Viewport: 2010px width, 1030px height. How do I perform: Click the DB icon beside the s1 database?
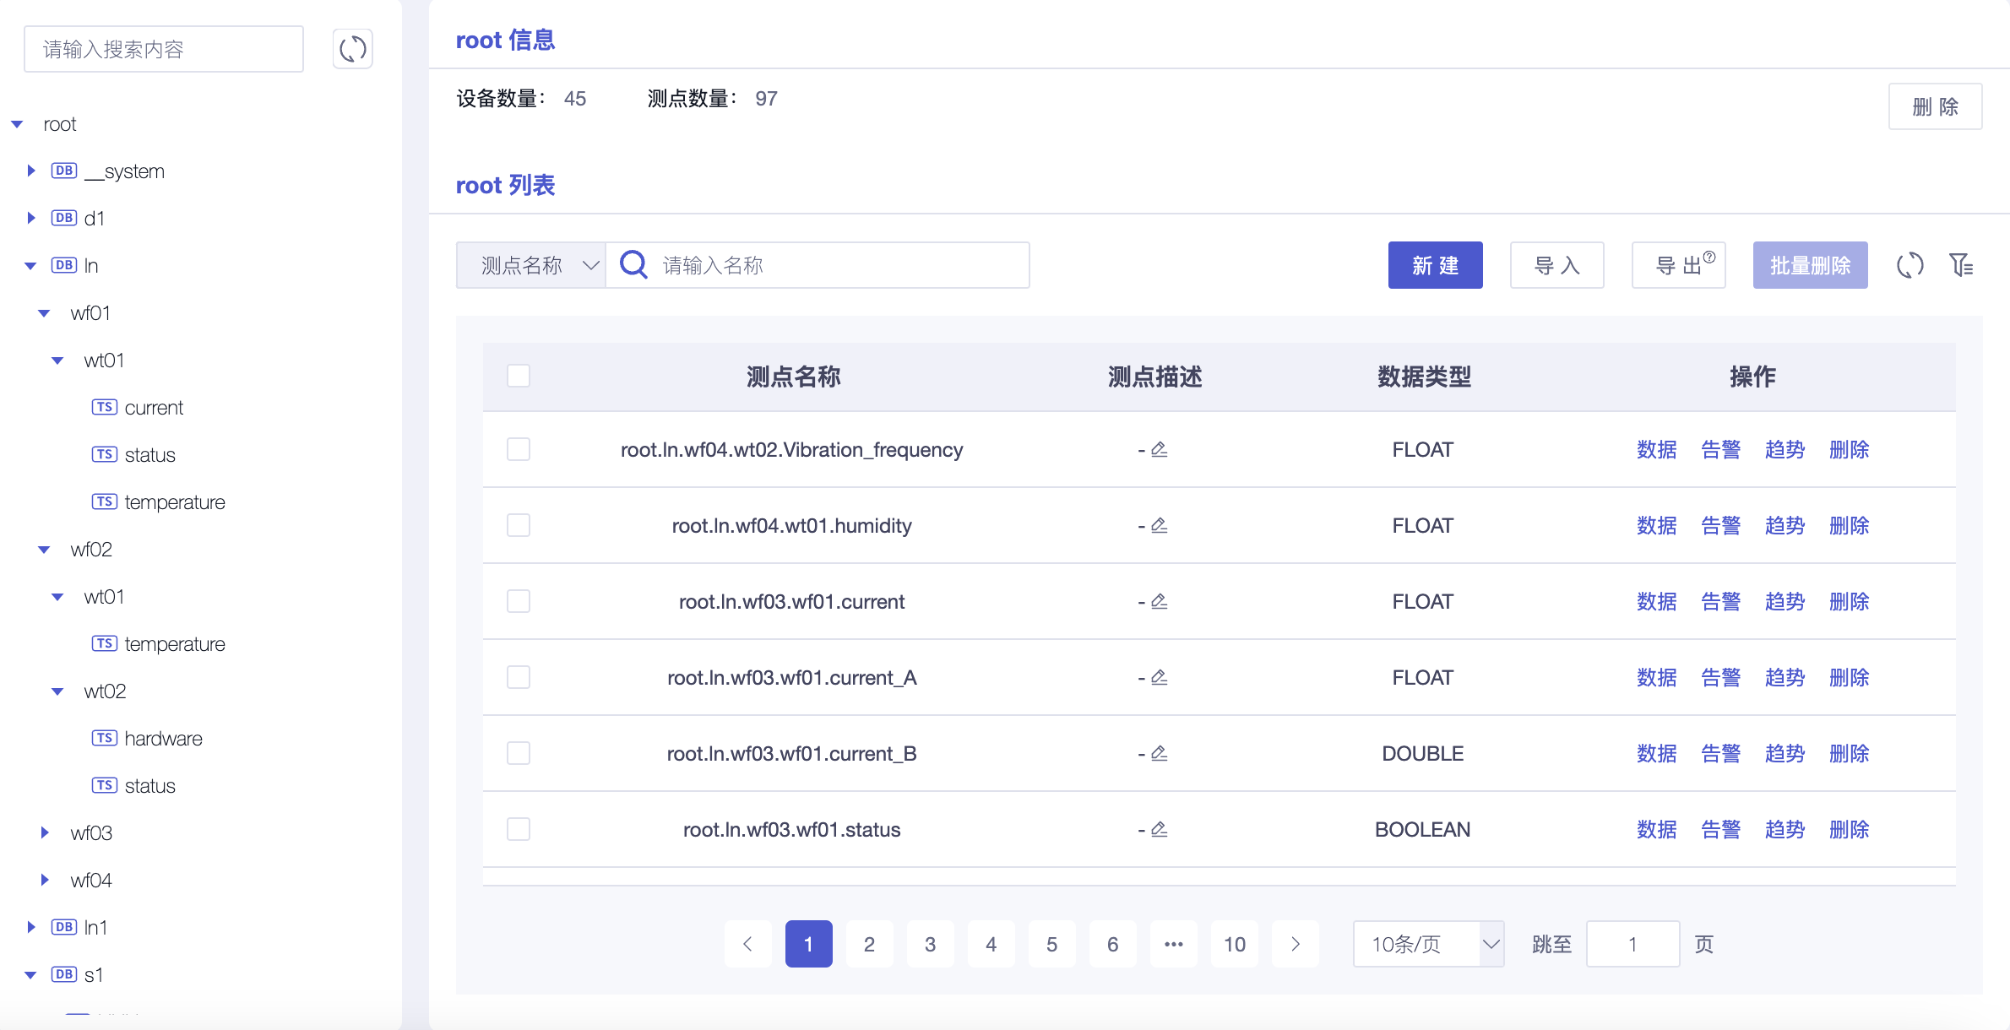(63, 974)
